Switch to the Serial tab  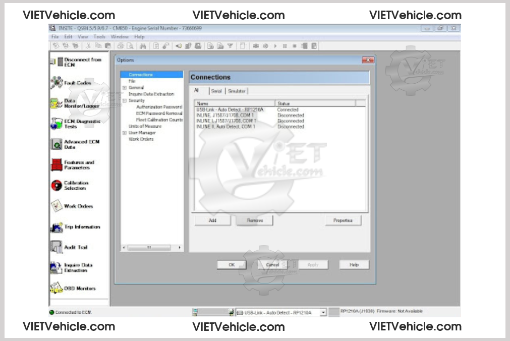[216, 91]
